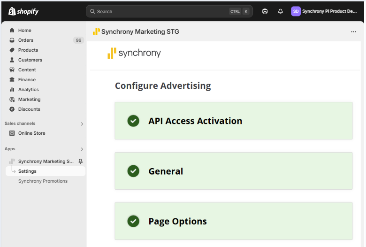Viewport: 366px width, 247px height.
Task: Click the Search input field
Action: [x=160, y=11]
